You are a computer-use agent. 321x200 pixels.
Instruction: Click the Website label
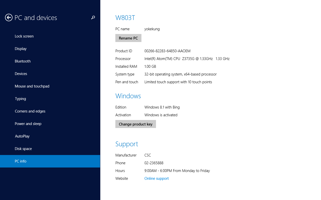[x=122, y=178]
